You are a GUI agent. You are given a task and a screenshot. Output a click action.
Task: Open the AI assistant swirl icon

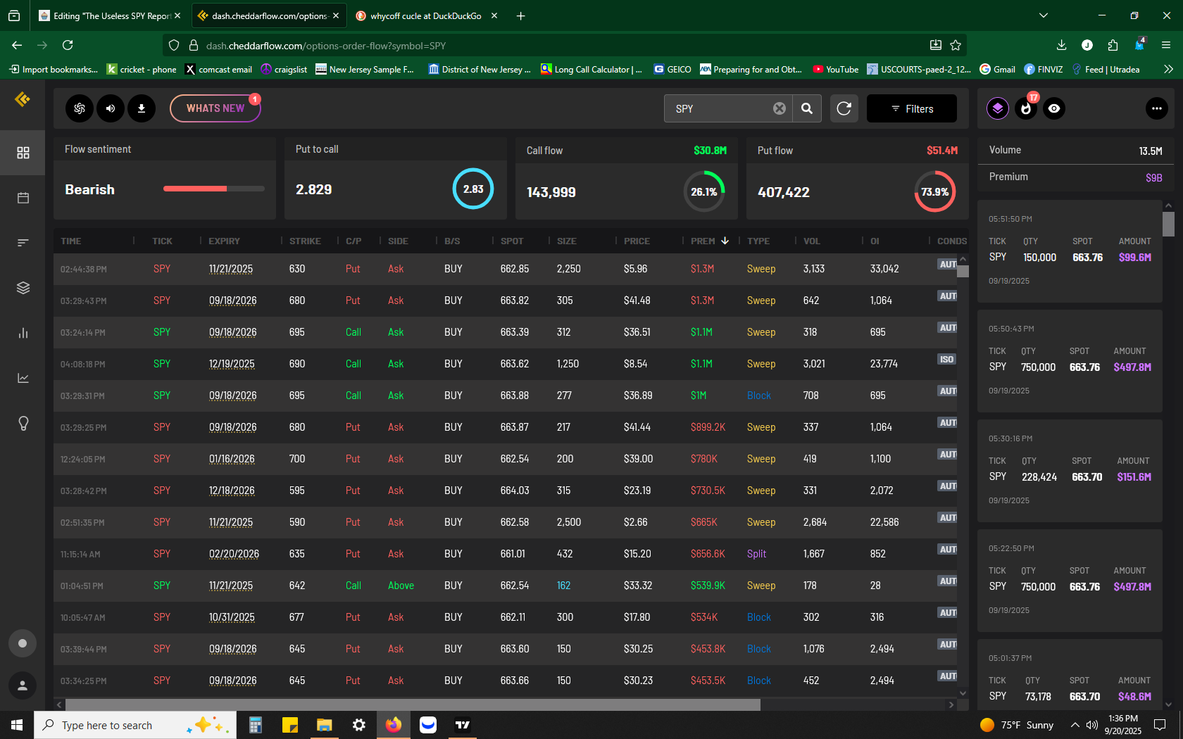tap(80, 108)
